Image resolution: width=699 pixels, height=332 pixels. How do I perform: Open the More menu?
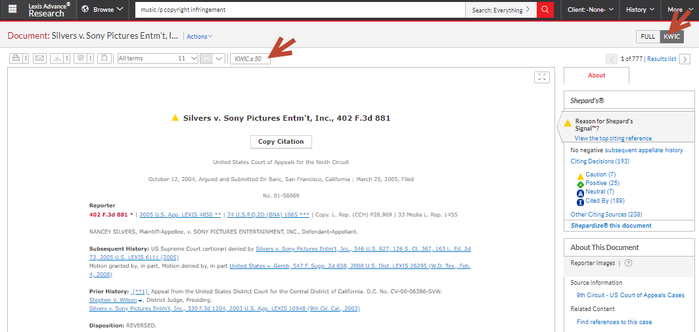pyautogui.click(x=679, y=9)
